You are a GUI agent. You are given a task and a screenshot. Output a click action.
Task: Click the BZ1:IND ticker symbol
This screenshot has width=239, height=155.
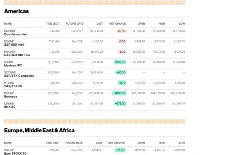pyautogui.click(x=9, y=93)
